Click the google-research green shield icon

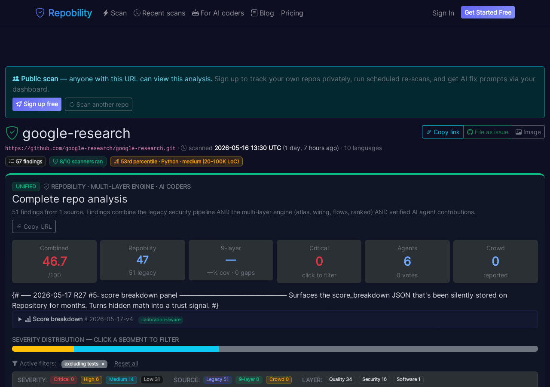click(x=12, y=133)
